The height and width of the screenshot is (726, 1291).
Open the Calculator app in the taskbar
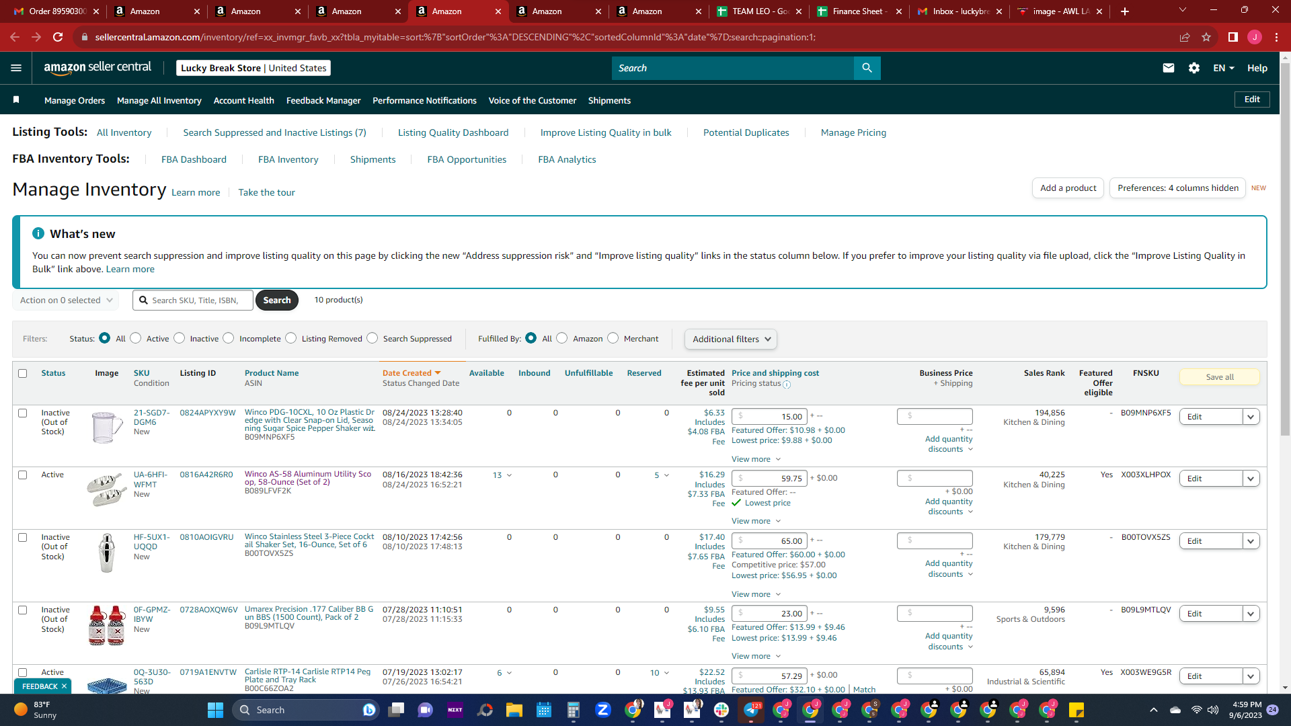574,710
